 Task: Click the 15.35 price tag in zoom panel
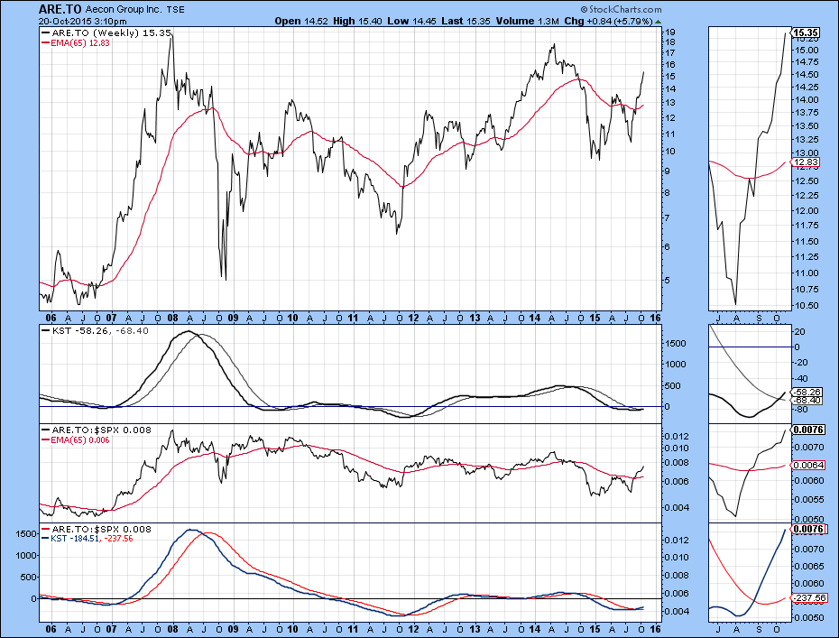(x=805, y=32)
